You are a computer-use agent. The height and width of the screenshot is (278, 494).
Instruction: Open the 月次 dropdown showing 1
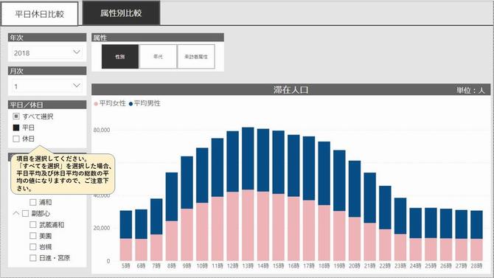tap(47, 86)
